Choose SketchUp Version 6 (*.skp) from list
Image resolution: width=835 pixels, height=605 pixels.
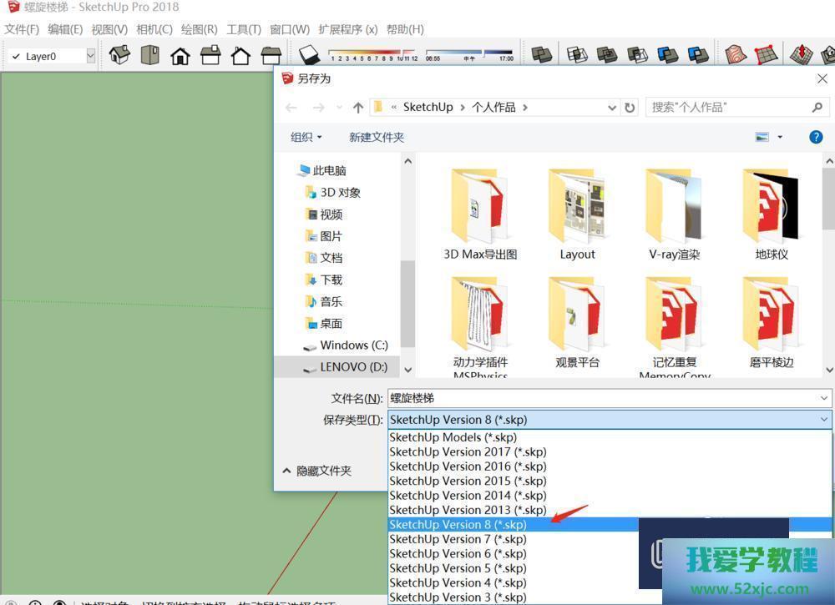458,553
